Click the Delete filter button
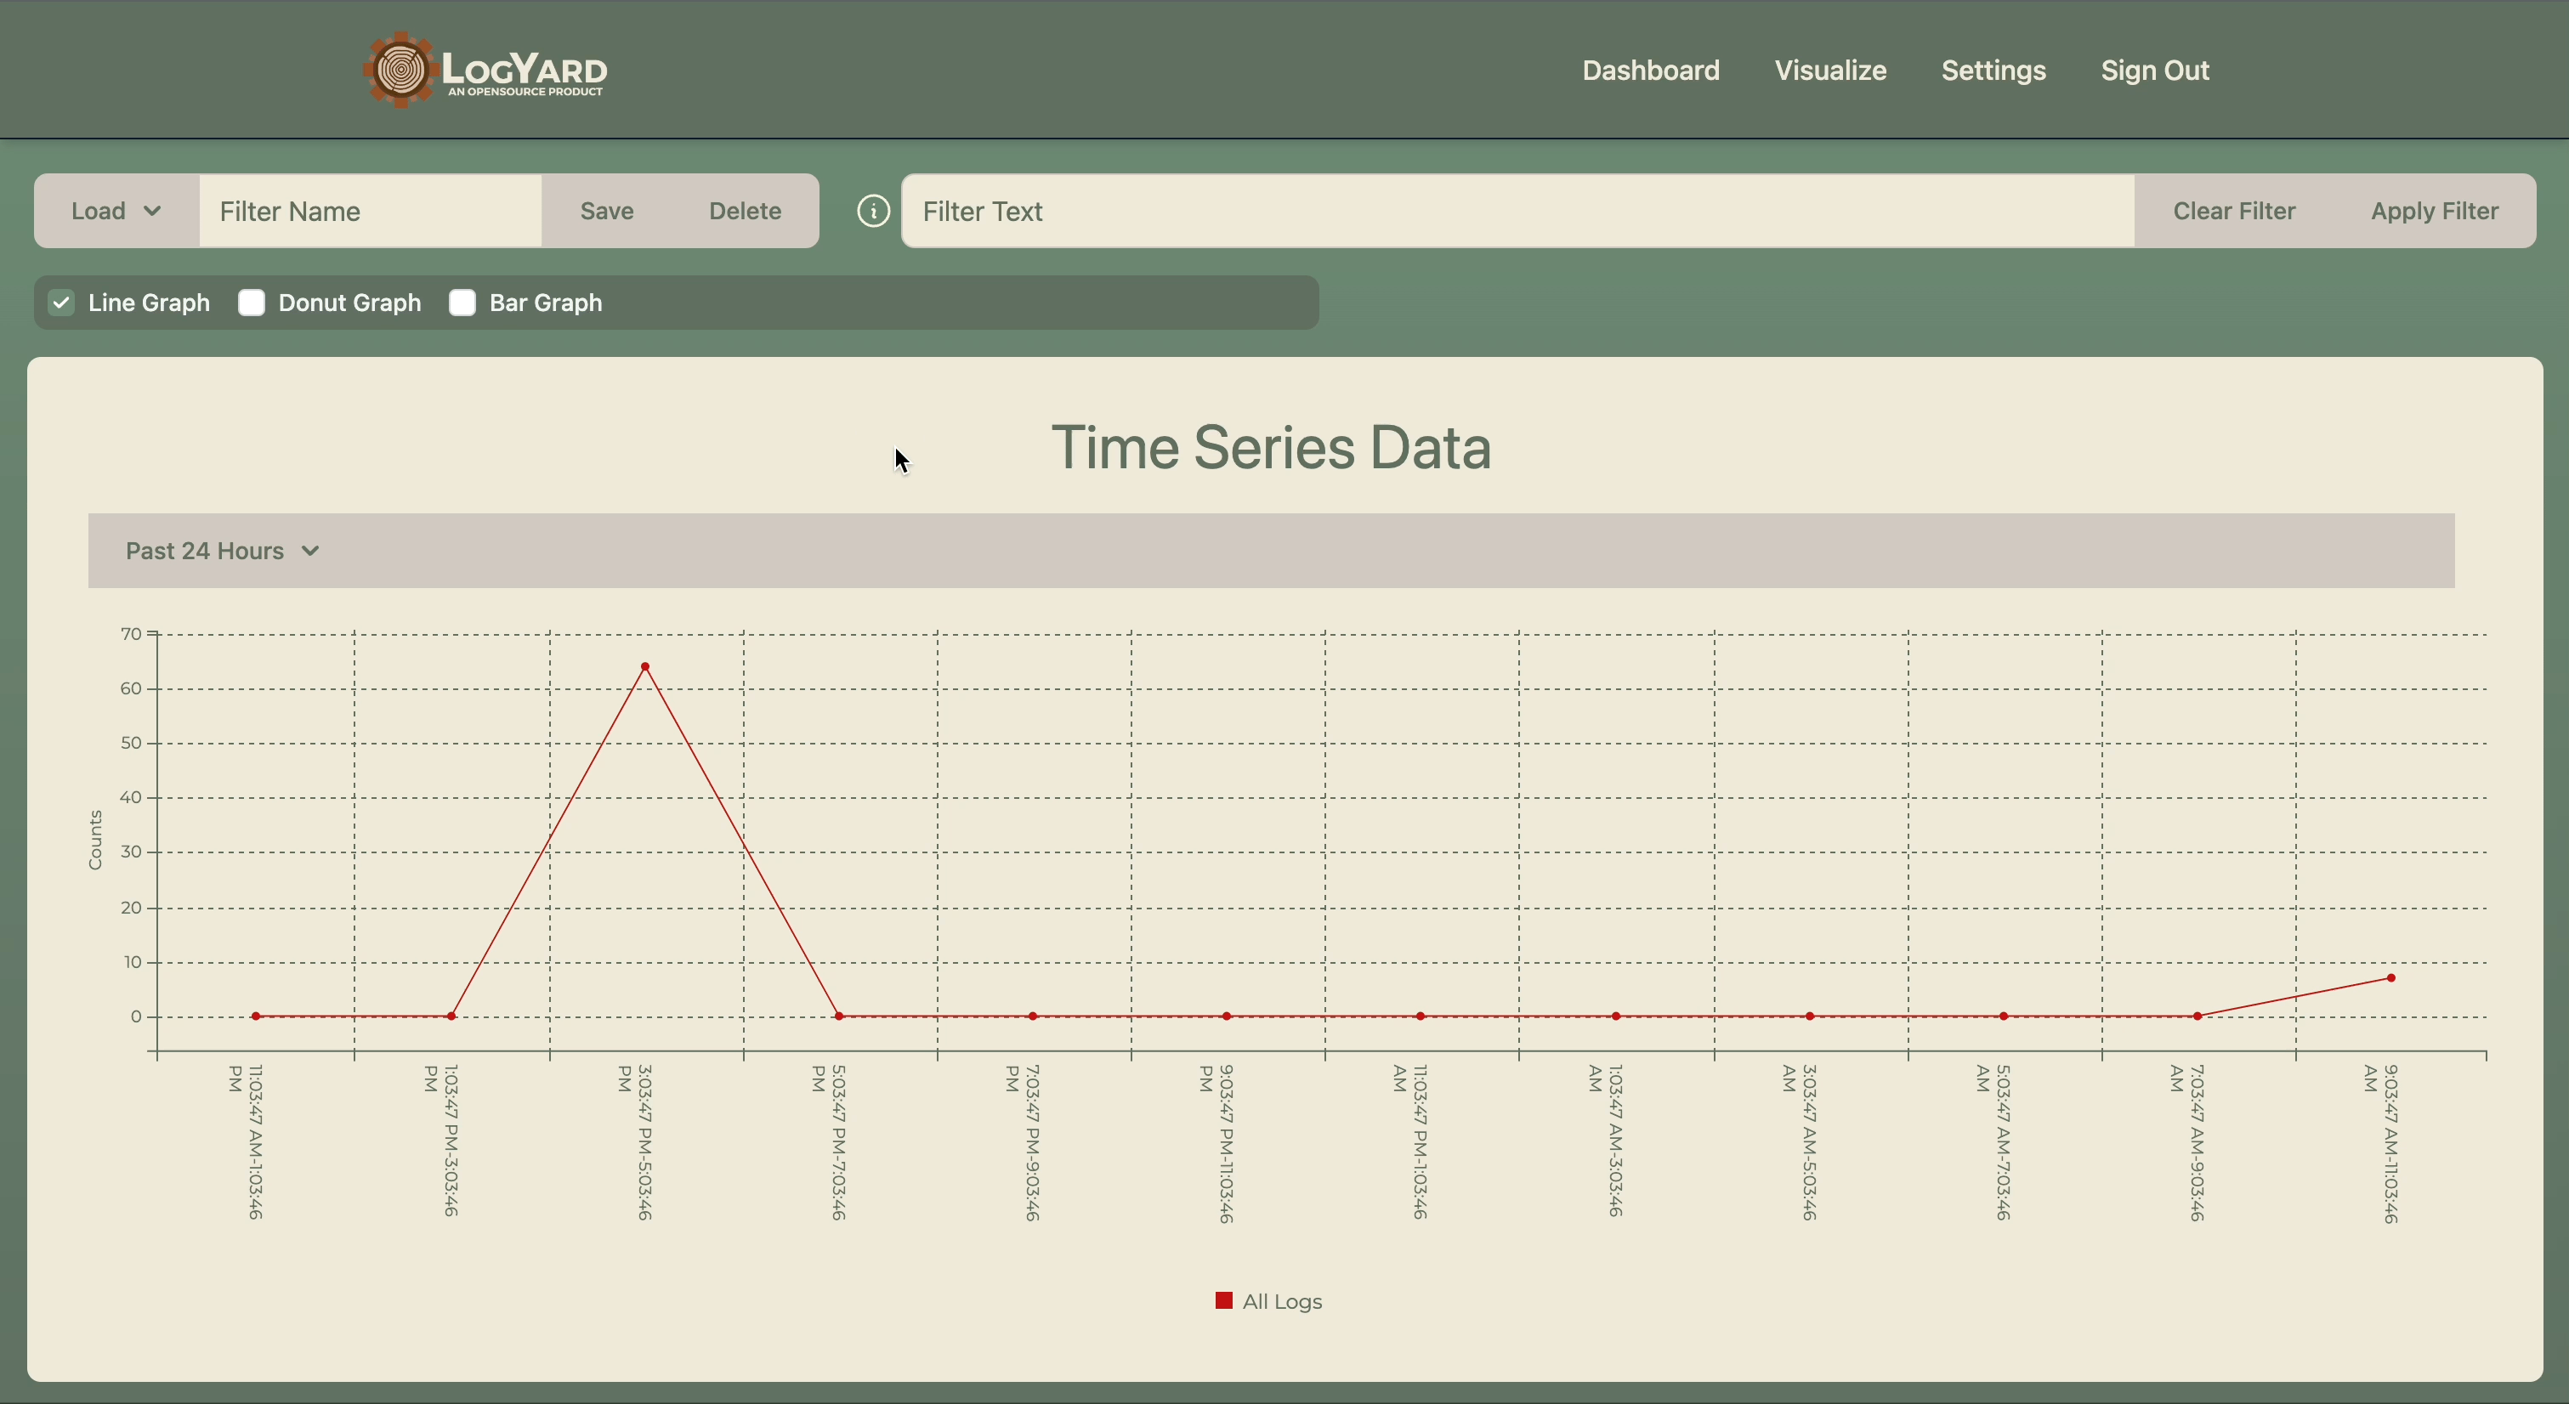The width and height of the screenshot is (2569, 1404). point(745,212)
